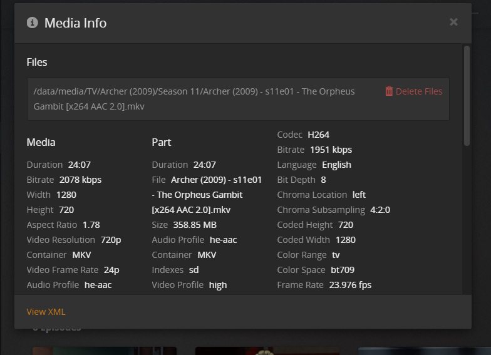Select the Part column heading
The height and width of the screenshot is (355, 491).
pos(162,142)
